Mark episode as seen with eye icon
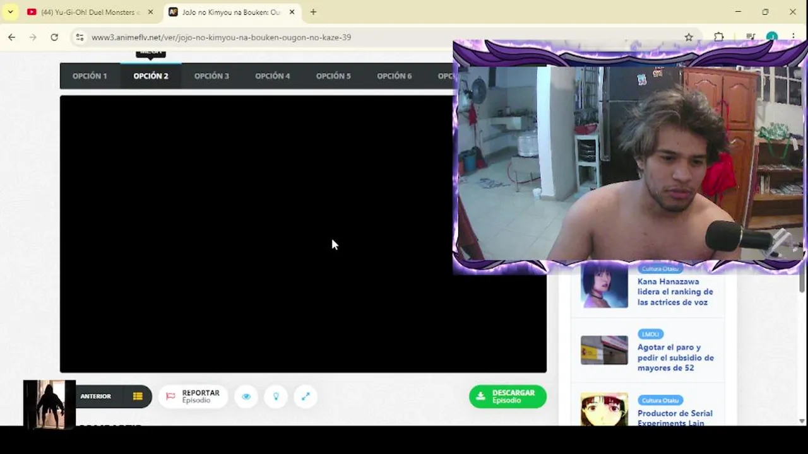This screenshot has width=808, height=454. (246, 397)
